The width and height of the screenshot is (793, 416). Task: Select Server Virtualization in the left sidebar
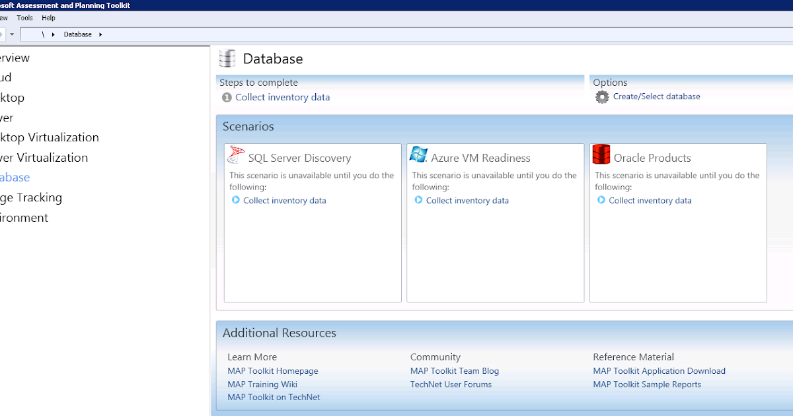[x=44, y=157]
